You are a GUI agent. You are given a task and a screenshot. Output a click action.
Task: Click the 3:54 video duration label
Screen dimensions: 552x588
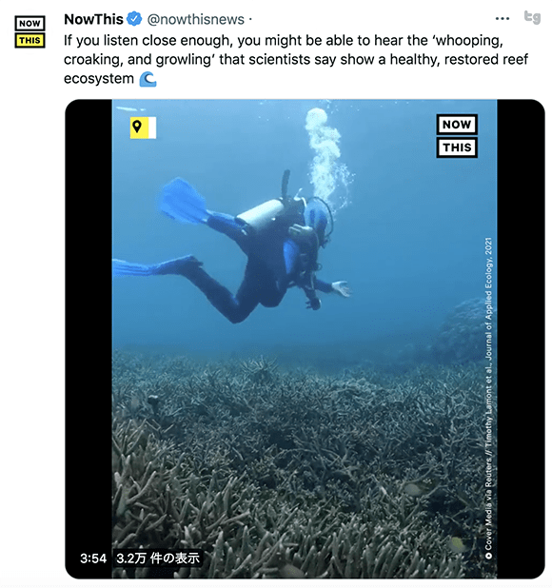click(93, 559)
